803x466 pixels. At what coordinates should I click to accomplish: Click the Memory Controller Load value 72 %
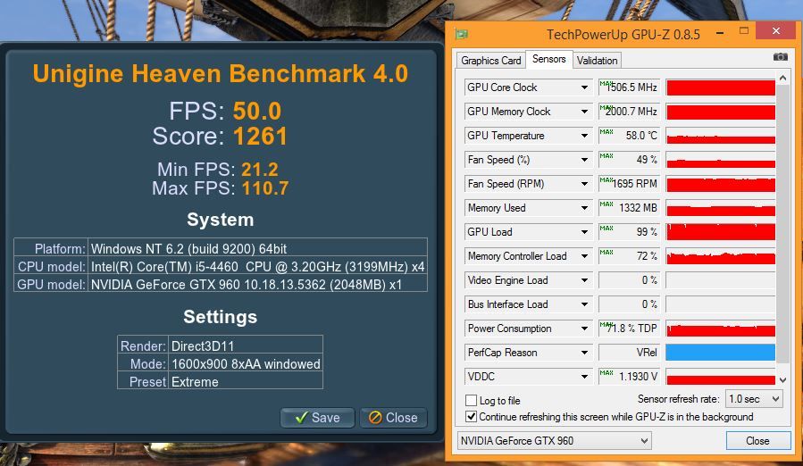[x=630, y=256]
